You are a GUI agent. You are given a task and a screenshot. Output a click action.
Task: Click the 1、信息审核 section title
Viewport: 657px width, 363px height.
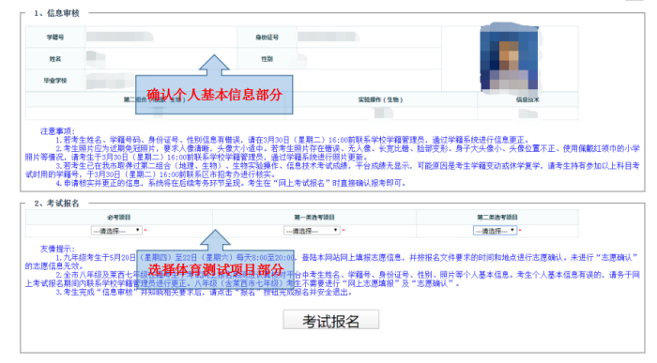pos(56,13)
